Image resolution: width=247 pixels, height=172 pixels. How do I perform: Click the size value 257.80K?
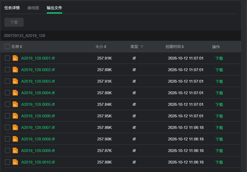(104, 93)
